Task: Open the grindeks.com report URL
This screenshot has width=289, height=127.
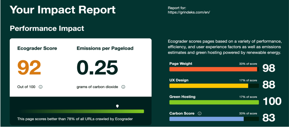Action: pyautogui.click(x=189, y=13)
